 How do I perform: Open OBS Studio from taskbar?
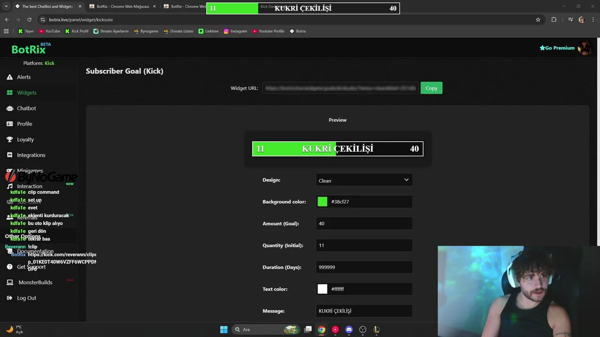tap(362, 330)
